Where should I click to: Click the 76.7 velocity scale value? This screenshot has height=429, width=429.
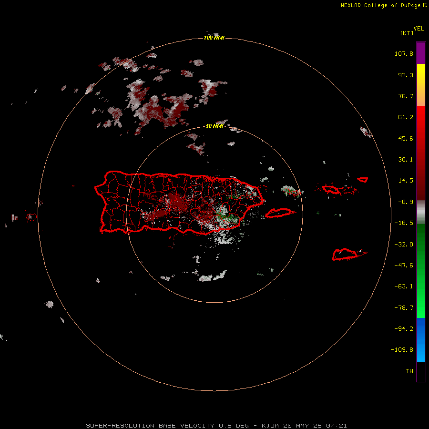(x=406, y=96)
